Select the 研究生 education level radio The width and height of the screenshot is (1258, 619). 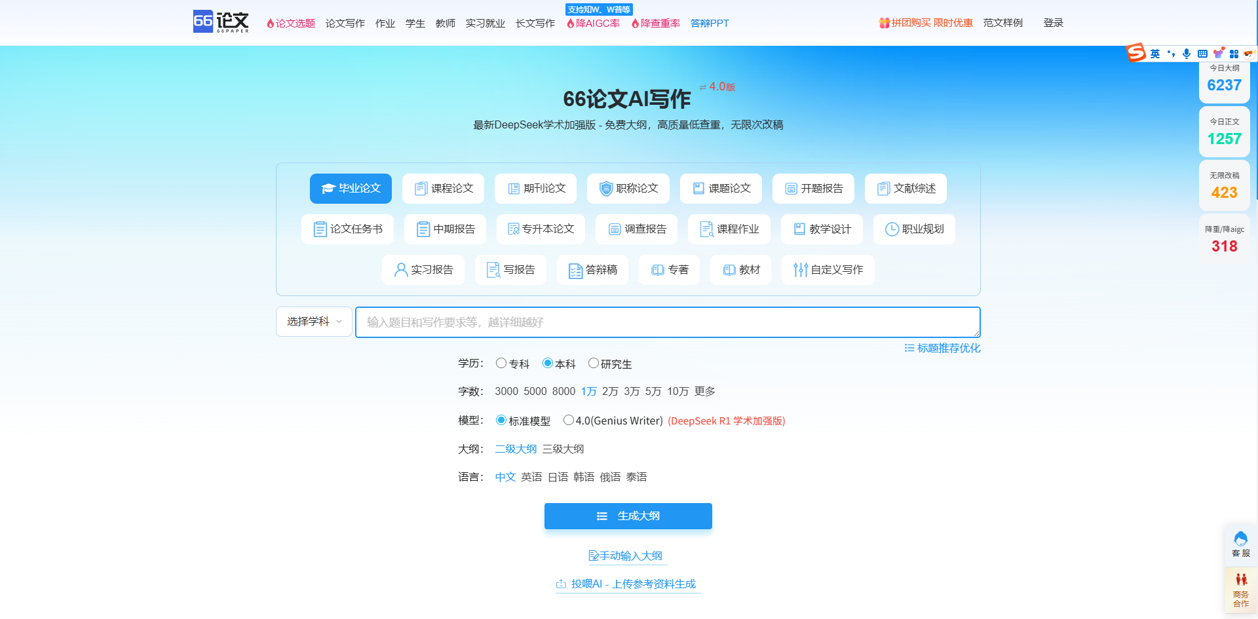point(594,363)
